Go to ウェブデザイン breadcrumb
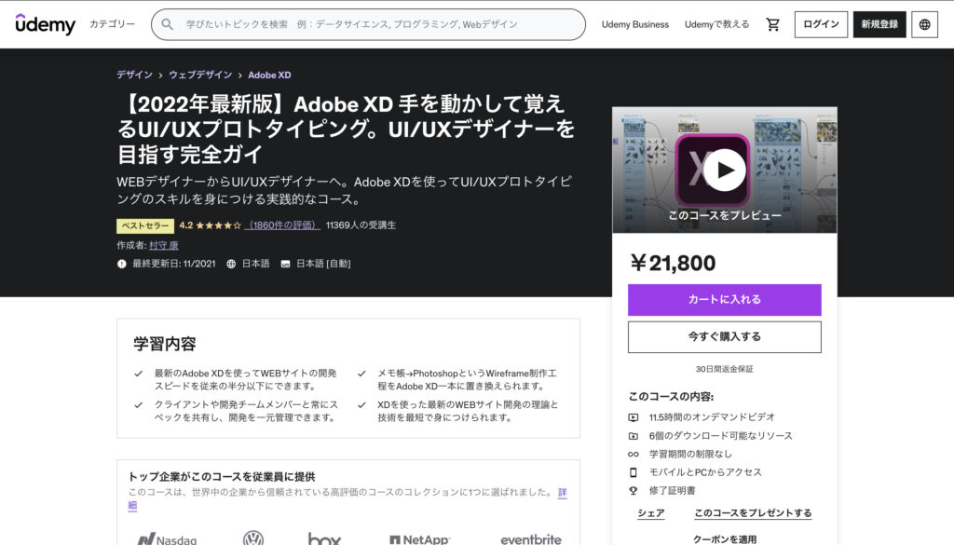Viewport: 954px width, 545px height. point(200,75)
